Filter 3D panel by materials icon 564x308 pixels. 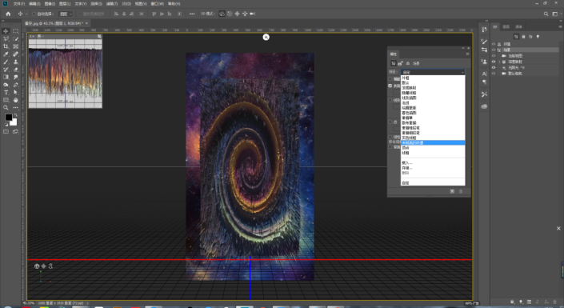[x=530, y=37]
